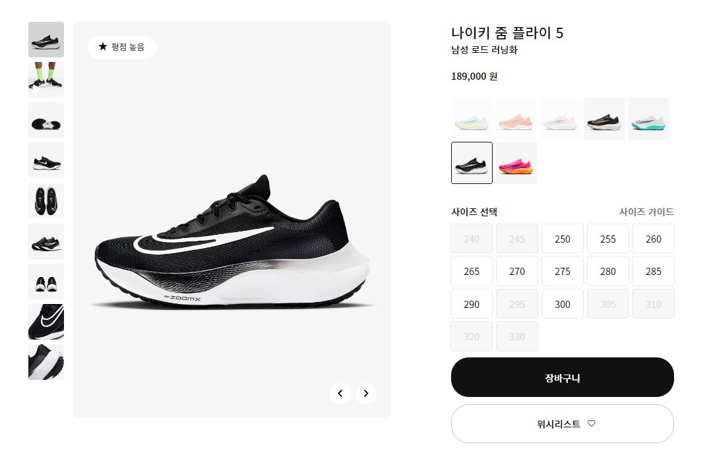Go to previous product image arrow

340,394
